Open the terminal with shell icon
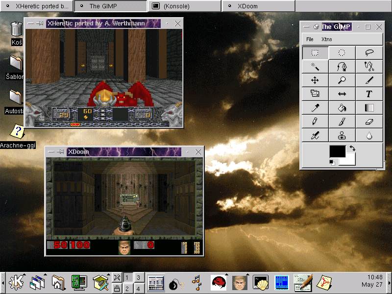The height and width of the screenshot is (294, 392). click(261, 283)
